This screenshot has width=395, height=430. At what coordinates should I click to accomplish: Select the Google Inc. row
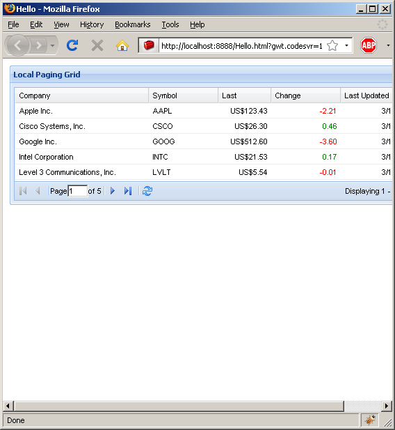point(203,141)
